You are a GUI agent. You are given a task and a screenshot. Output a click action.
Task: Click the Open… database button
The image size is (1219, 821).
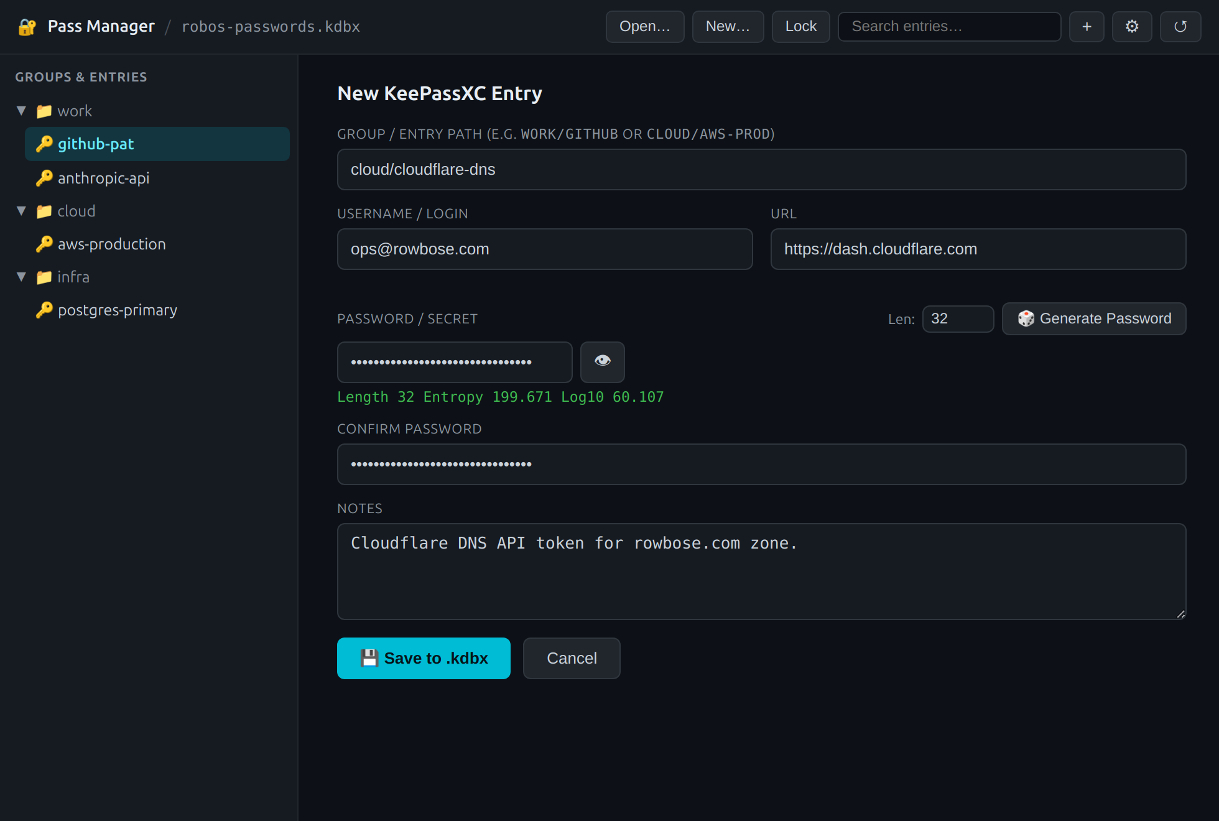click(x=645, y=27)
